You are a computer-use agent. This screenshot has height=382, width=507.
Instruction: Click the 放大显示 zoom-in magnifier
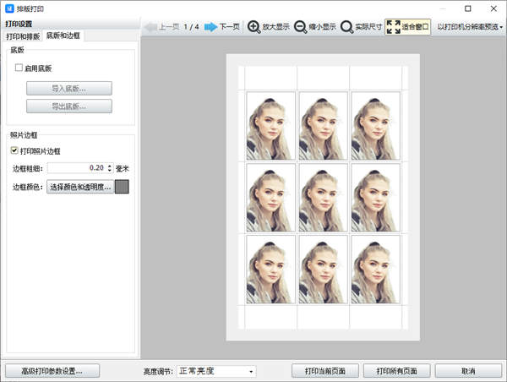pyautogui.click(x=253, y=26)
